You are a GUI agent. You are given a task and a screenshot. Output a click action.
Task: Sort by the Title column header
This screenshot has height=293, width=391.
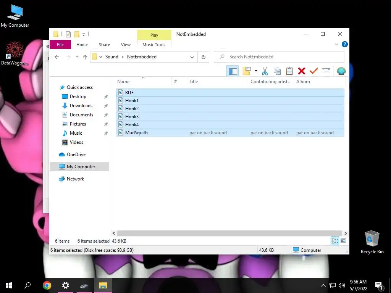point(217,82)
